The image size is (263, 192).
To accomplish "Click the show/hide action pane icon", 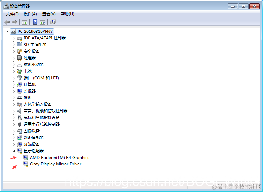I will (43, 22).
